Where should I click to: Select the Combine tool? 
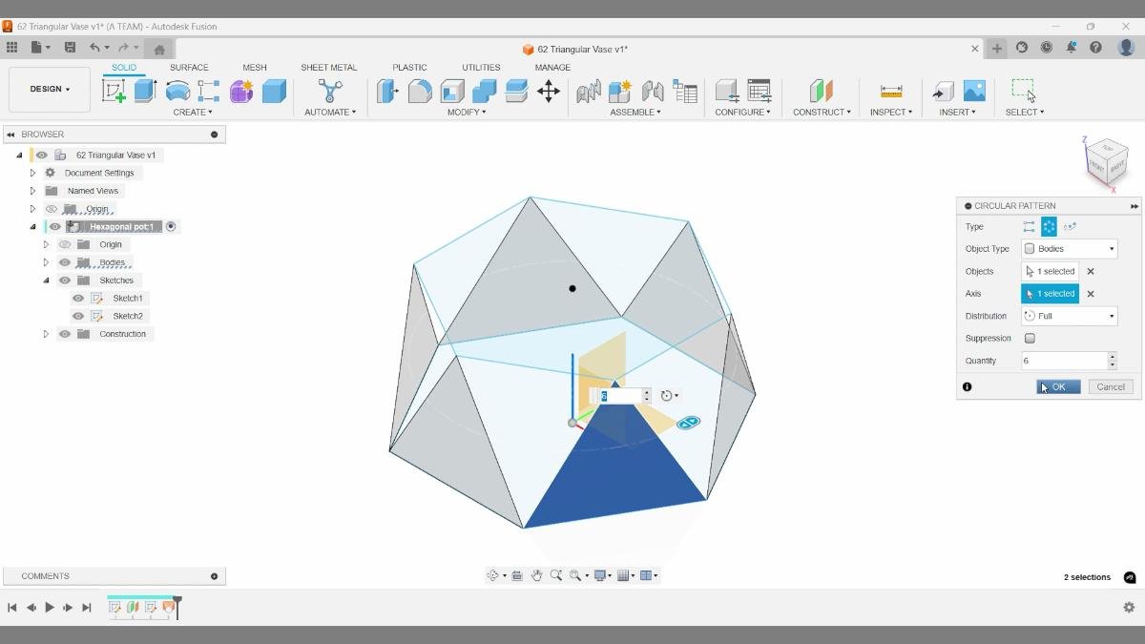[484, 91]
